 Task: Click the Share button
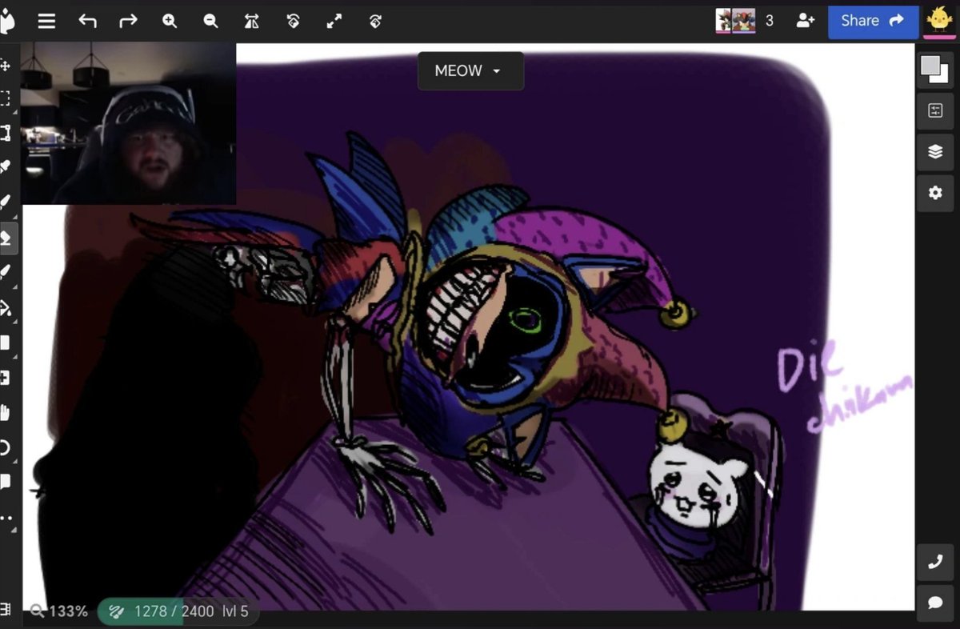[873, 22]
